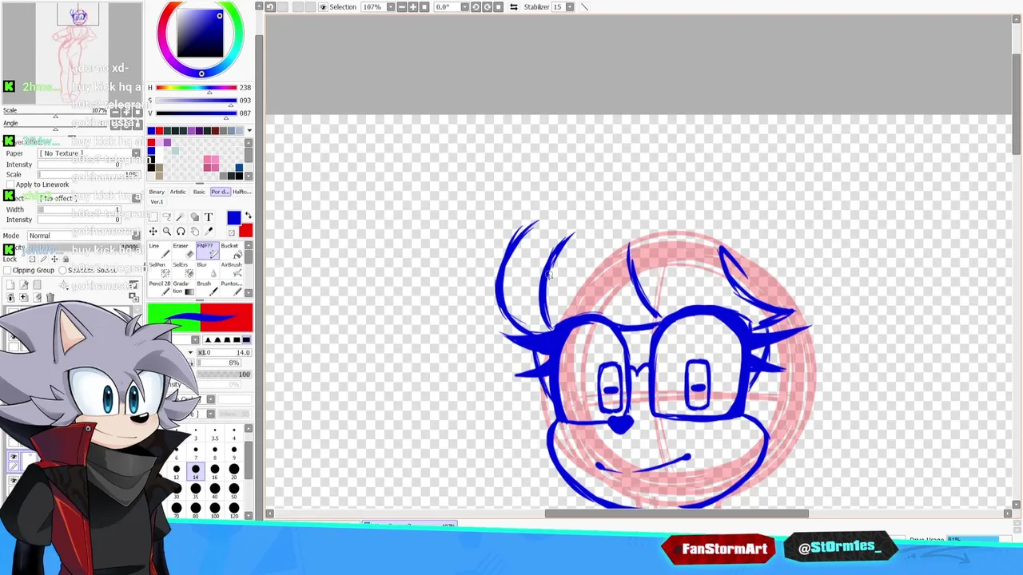Select the Selection Source radio button

click(x=62, y=270)
